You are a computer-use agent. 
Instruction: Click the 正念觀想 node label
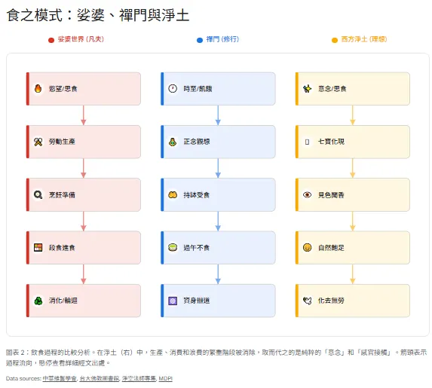(197, 142)
